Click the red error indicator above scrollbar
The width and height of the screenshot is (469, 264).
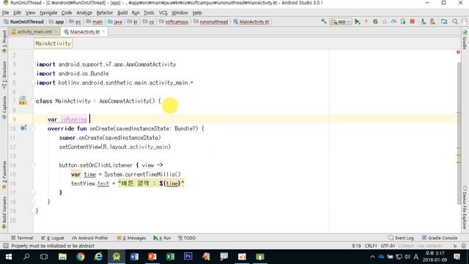tap(458, 52)
